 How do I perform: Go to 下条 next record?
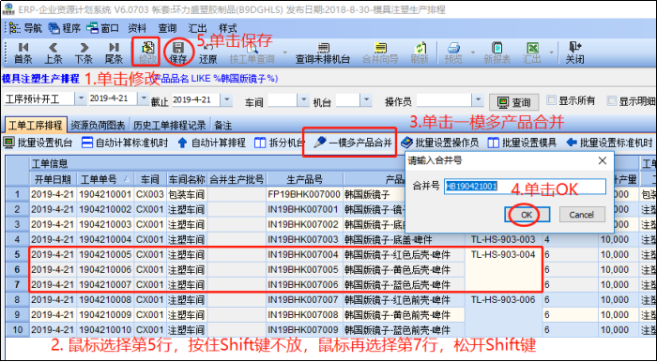(x=84, y=53)
